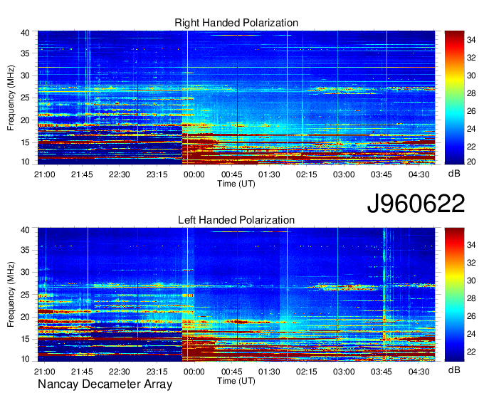
Task: Click "Frequency (MHz)" axis label of Left Handed plot
Action: point(11,295)
